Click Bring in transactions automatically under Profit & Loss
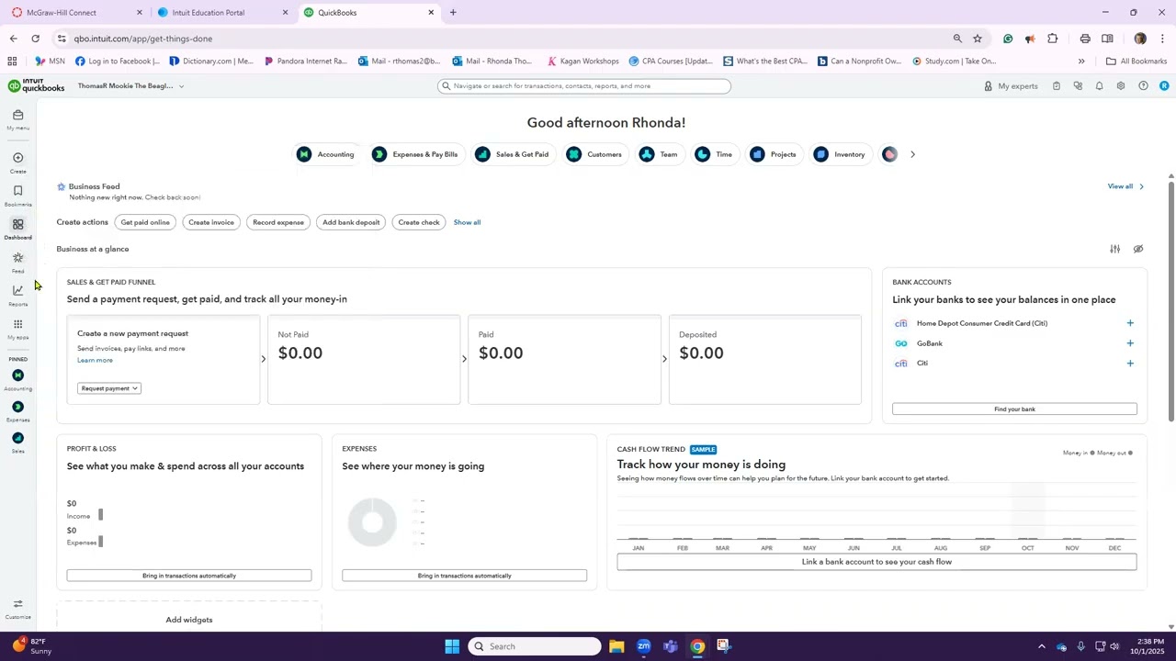The image size is (1176, 661). coord(189,576)
